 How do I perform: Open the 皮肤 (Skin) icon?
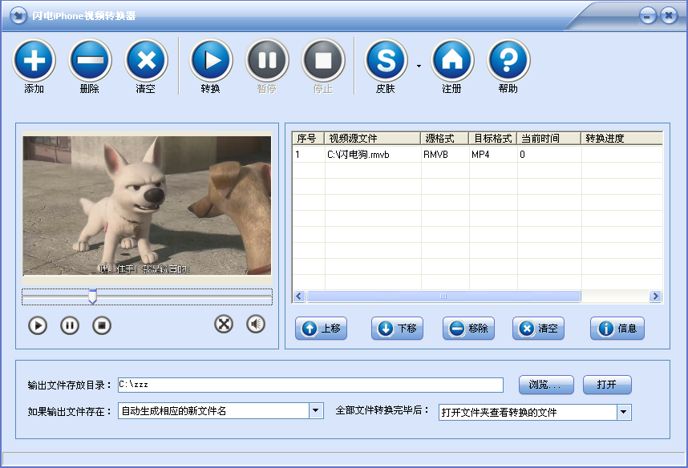[386, 61]
